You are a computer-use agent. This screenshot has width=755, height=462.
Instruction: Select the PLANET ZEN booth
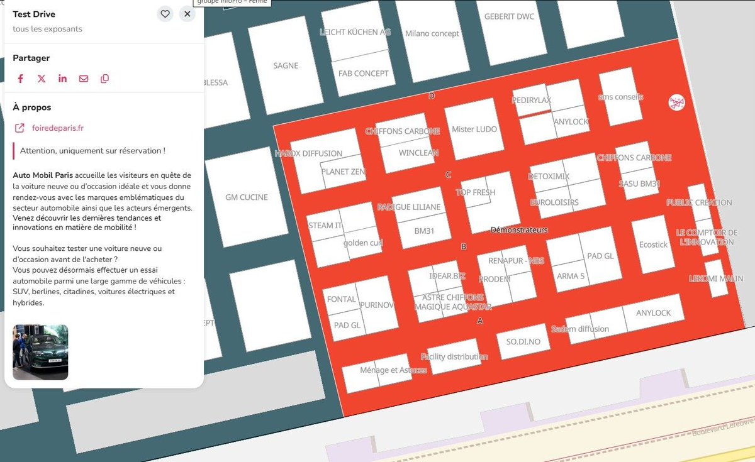(x=344, y=172)
